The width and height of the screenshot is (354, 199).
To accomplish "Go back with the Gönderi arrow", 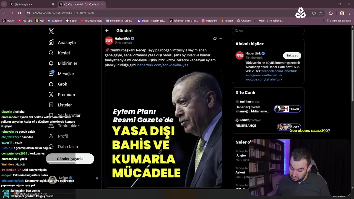I will point(107,31).
